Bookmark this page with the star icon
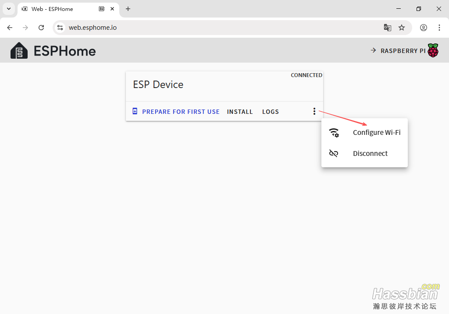The width and height of the screenshot is (449, 314). click(x=402, y=28)
